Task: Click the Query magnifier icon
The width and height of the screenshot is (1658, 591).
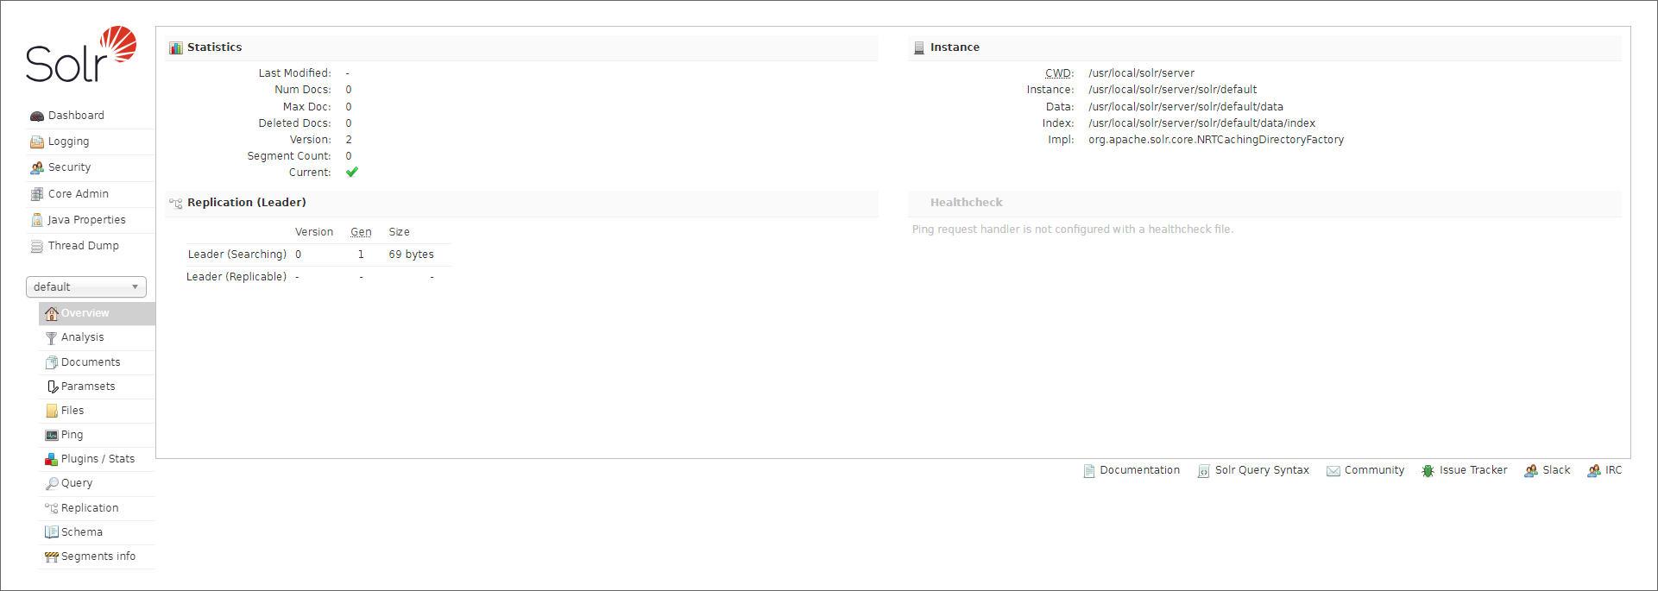Action: pos(52,483)
